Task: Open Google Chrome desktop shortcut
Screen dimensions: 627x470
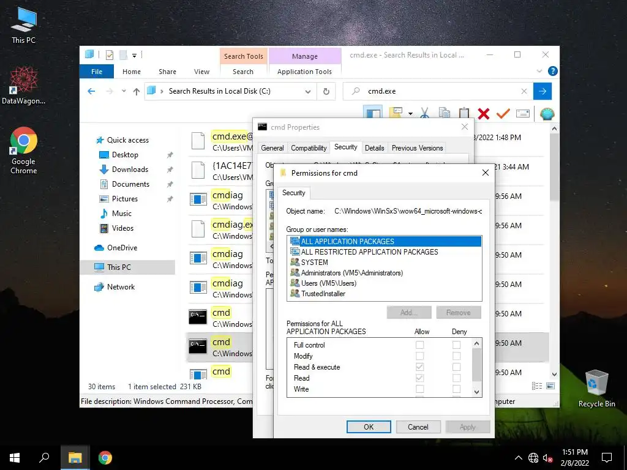Action: (x=24, y=151)
